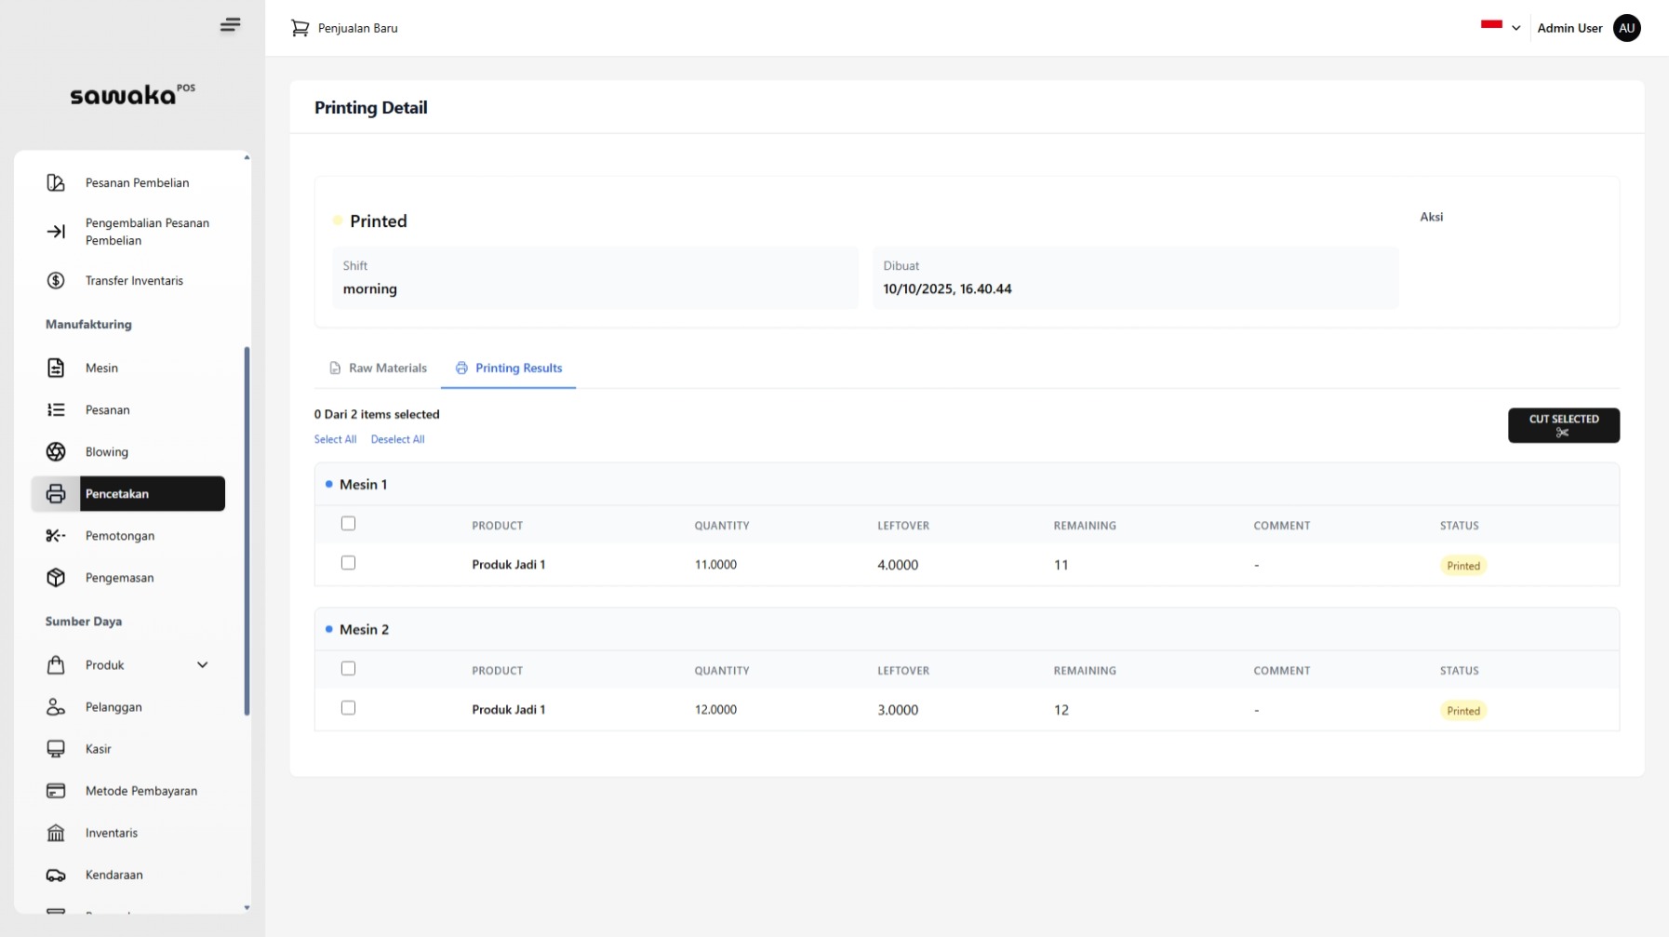The image size is (1669, 937).
Task: Check the Produk Jadi 1 row under Mesin 2
Action: point(349,708)
